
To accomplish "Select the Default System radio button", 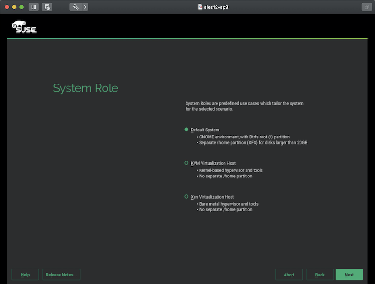I will (x=187, y=130).
